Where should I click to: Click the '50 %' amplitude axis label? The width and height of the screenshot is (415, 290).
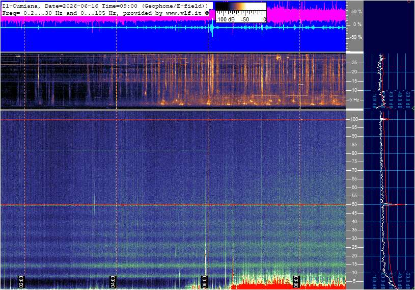coord(356,12)
